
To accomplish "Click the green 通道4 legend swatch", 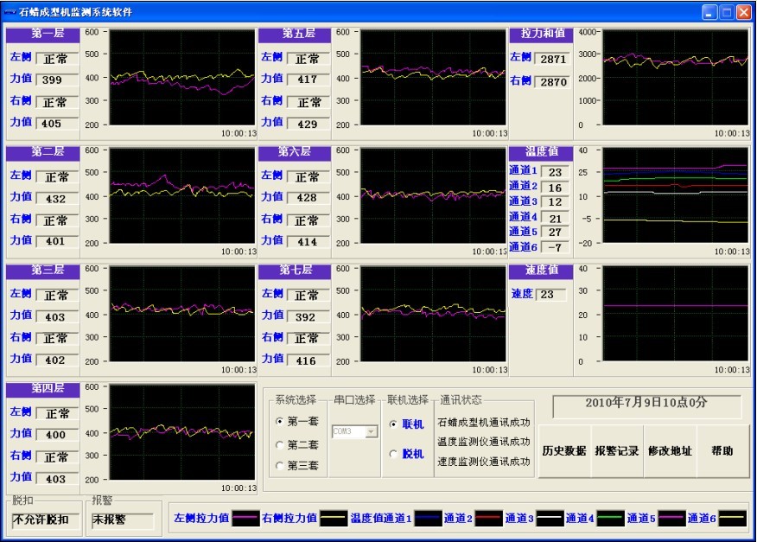I will pos(610,519).
